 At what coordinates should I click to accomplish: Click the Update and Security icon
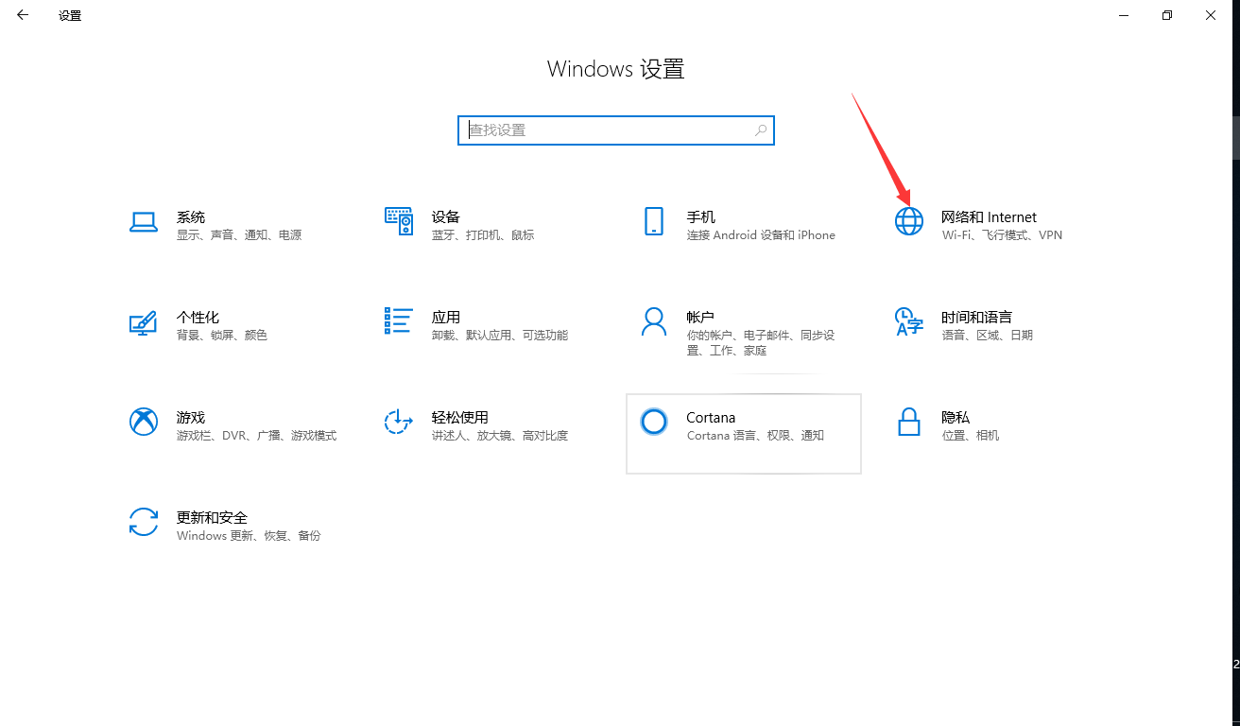[x=143, y=522]
